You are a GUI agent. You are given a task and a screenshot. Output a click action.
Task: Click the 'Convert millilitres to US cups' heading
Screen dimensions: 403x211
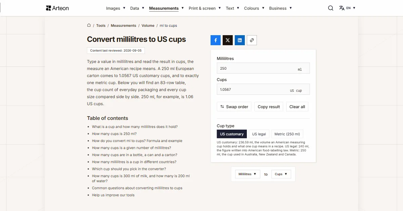(x=136, y=39)
